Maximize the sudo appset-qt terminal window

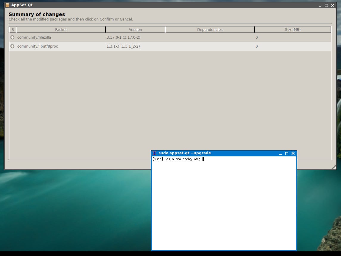click(x=286, y=153)
